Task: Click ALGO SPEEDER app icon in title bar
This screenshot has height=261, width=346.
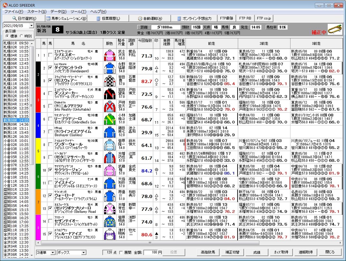Action: click(5, 5)
